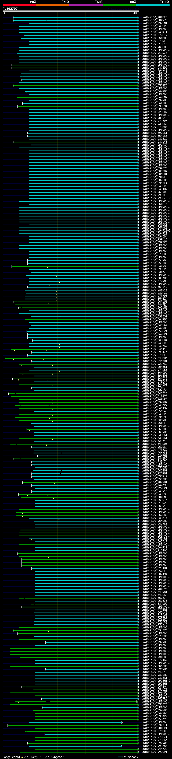Click label UniRef100_Q6PFN7
The image size is (172, 759).
coord(154,97)
